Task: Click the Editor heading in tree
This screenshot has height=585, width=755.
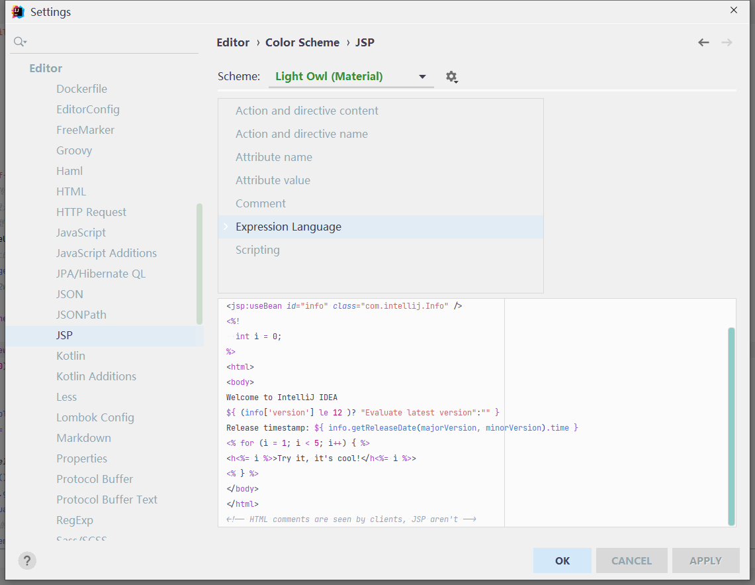Action: coord(46,68)
